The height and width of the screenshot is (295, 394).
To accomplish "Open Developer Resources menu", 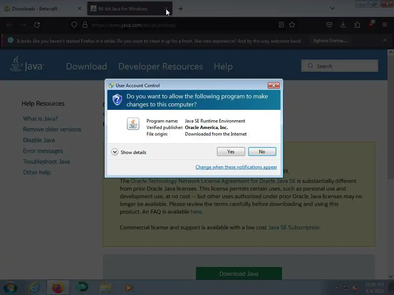I will point(160,66).
